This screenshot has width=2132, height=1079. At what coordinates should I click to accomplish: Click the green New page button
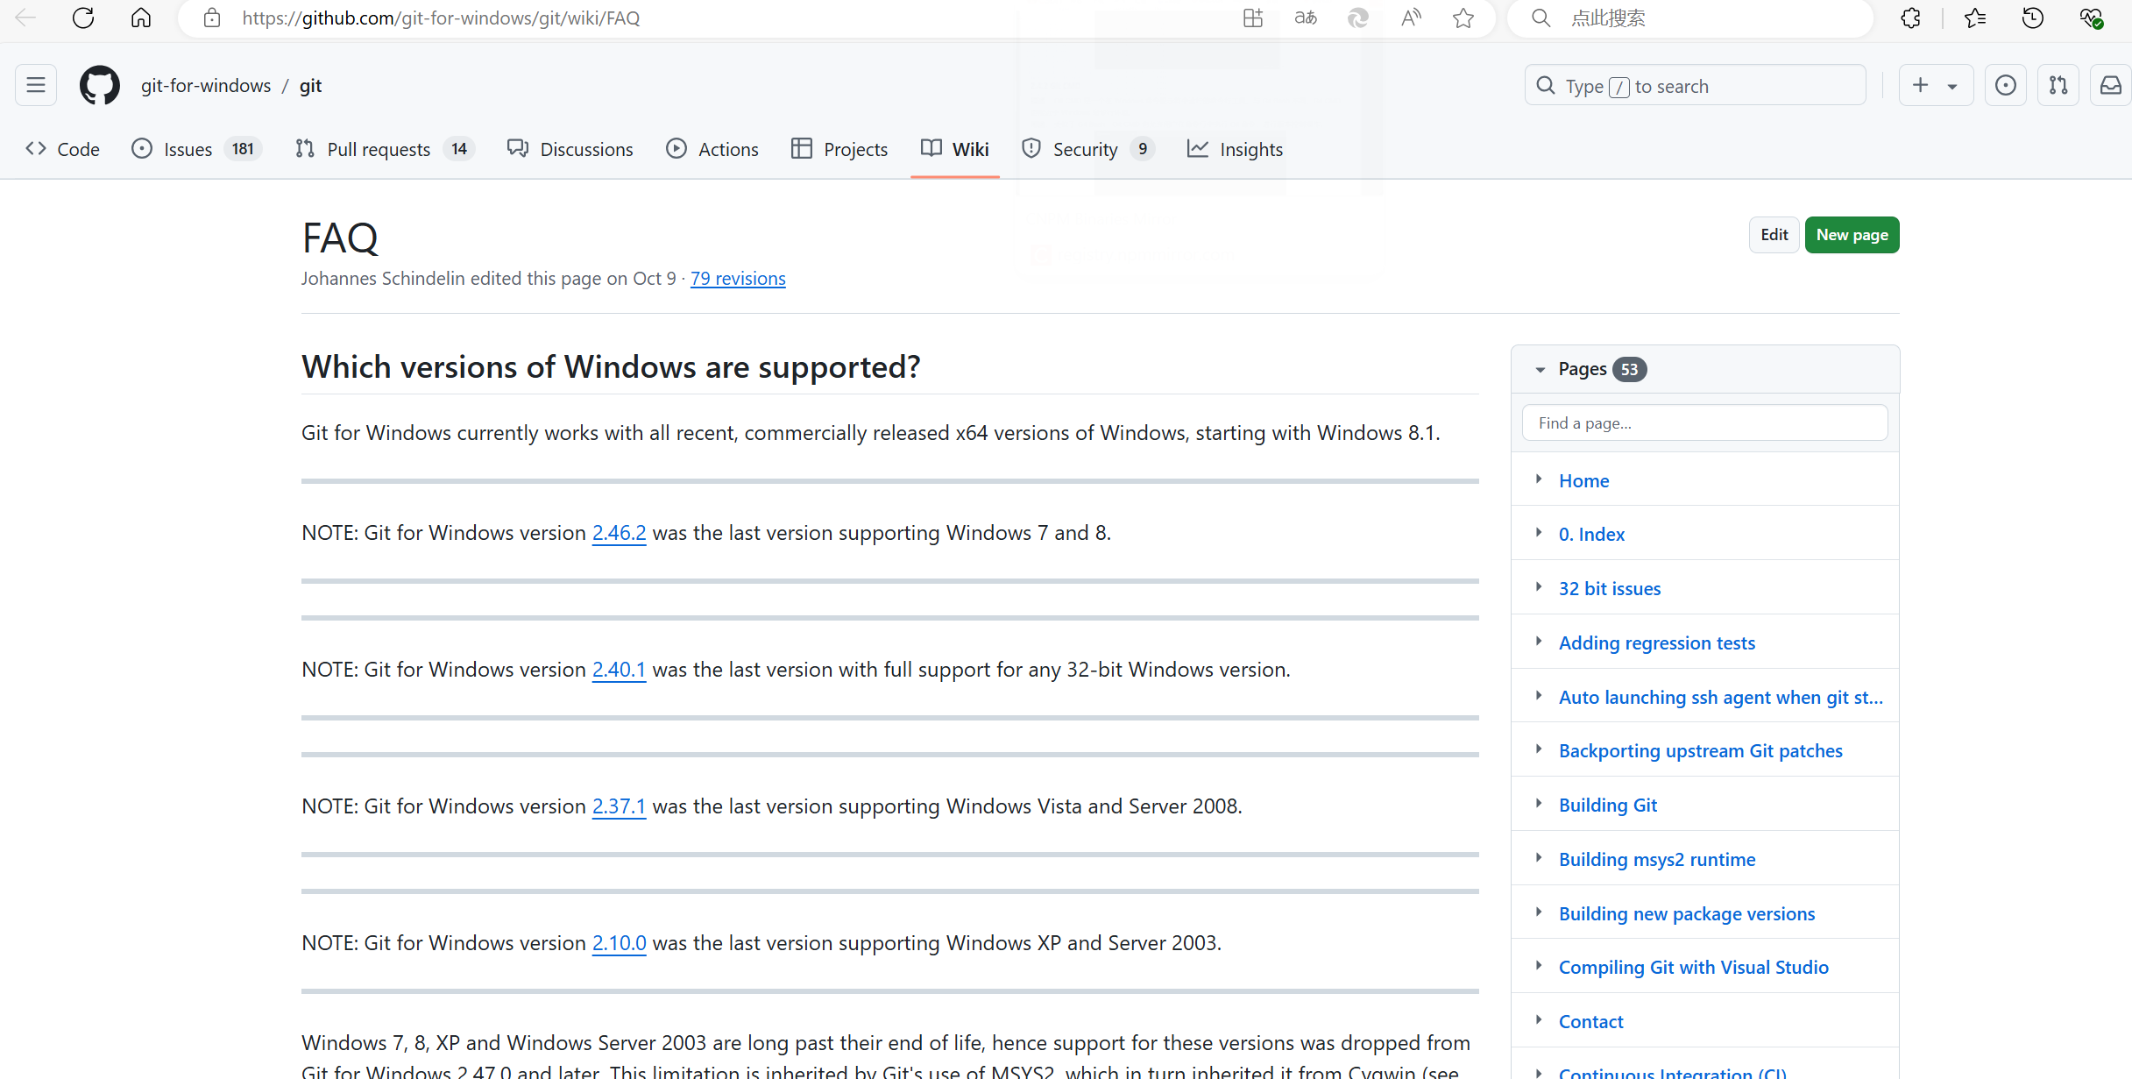click(1852, 235)
